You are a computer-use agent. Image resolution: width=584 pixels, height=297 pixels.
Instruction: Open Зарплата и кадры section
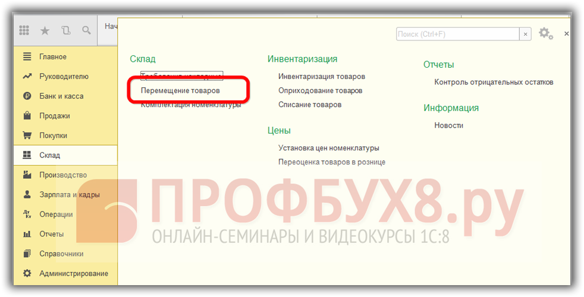point(69,195)
